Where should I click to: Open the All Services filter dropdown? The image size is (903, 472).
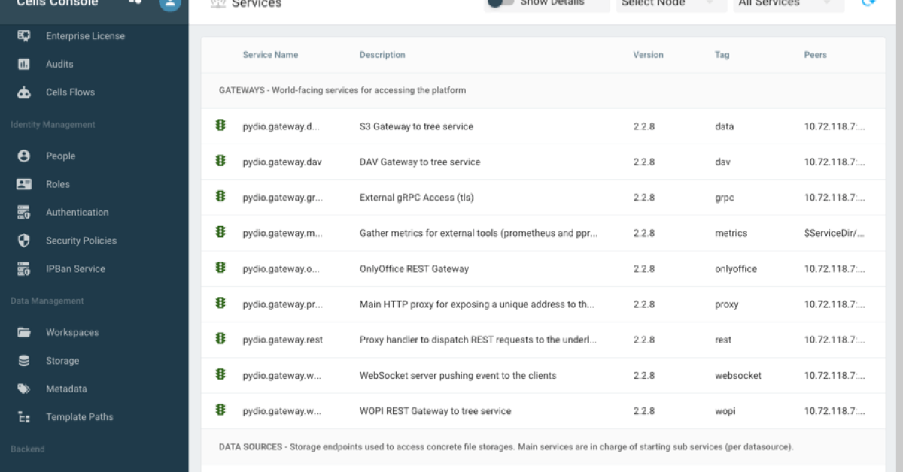(789, 4)
